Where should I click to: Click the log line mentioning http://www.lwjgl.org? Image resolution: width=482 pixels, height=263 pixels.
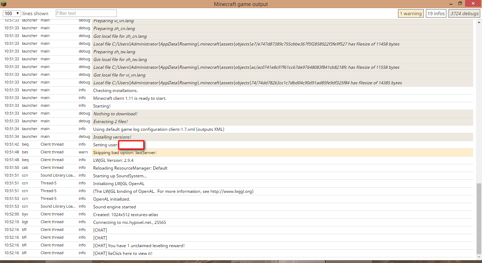pyautogui.click(x=173, y=191)
